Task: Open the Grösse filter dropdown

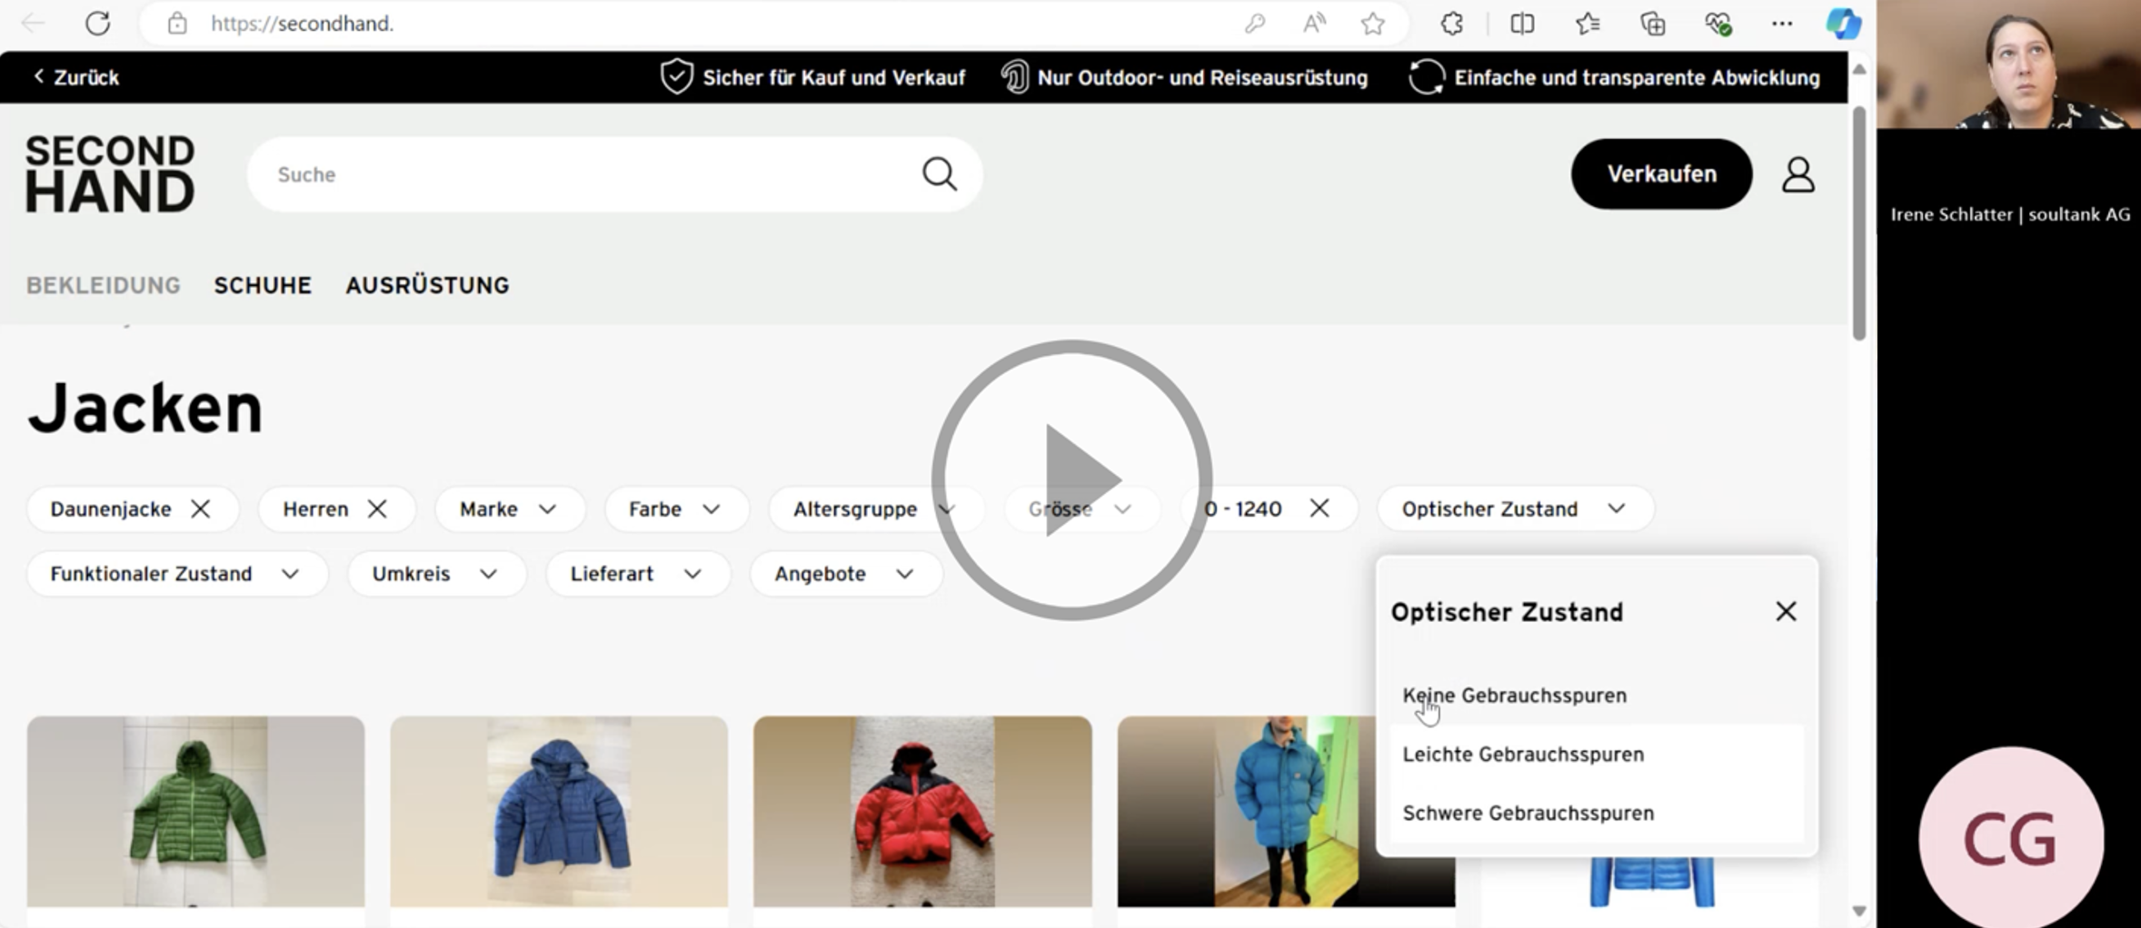Action: point(1080,508)
